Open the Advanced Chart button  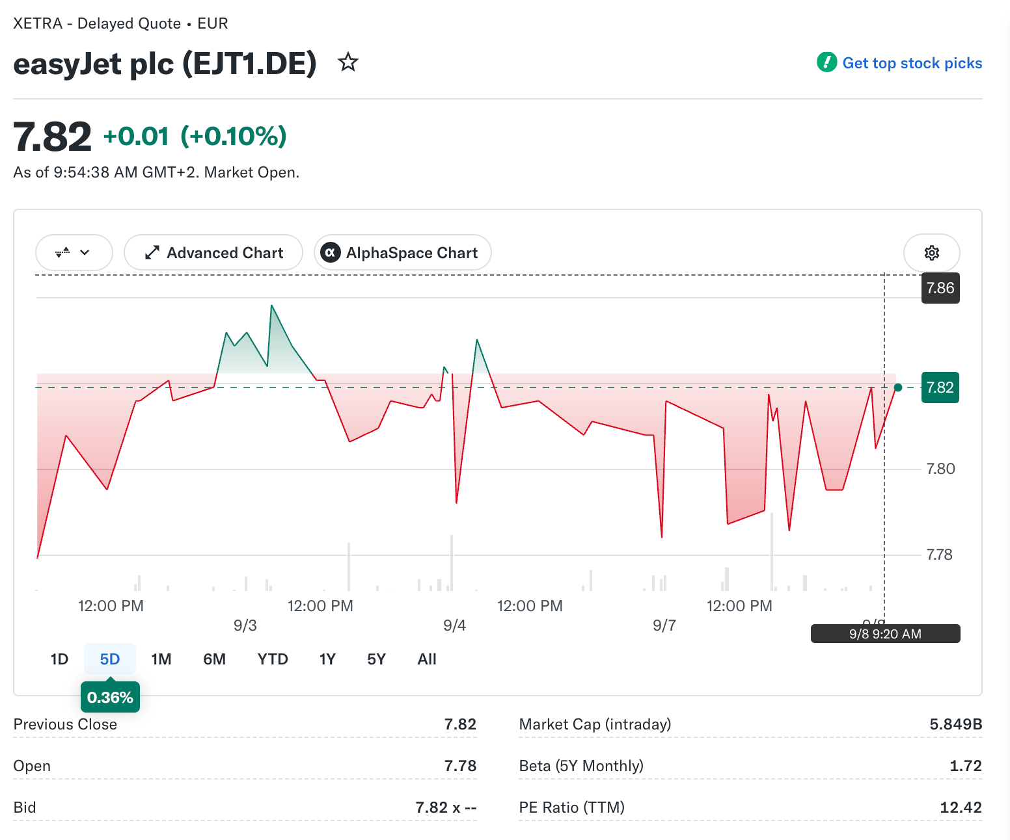click(213, 252)
